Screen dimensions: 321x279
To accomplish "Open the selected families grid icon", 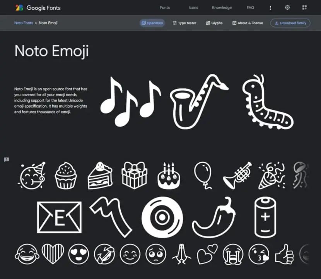I will (304, 8).
